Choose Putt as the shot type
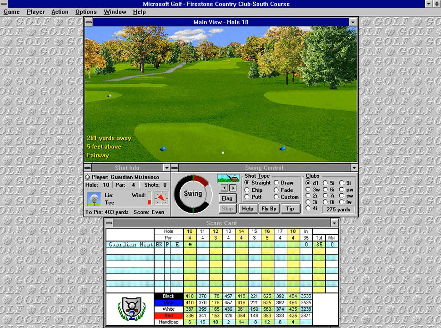 point(247,197)
